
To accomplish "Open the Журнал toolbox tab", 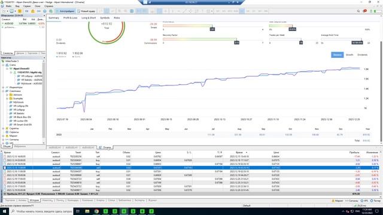I will pos(153,201).
